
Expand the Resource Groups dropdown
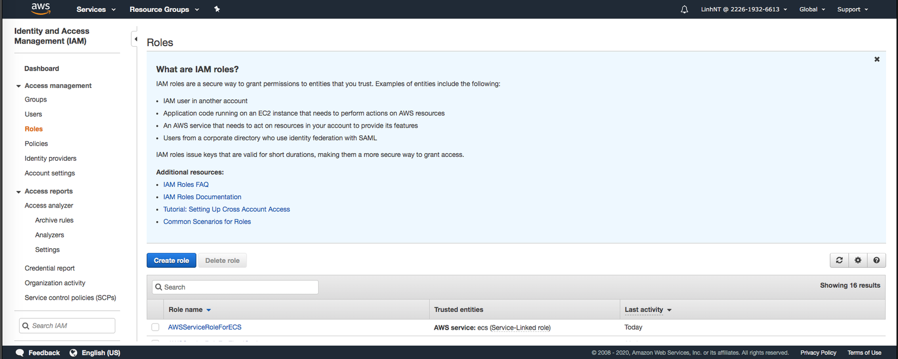click(x=164, y=9)
